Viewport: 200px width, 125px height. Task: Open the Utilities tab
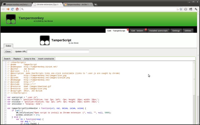pos(188,31)
